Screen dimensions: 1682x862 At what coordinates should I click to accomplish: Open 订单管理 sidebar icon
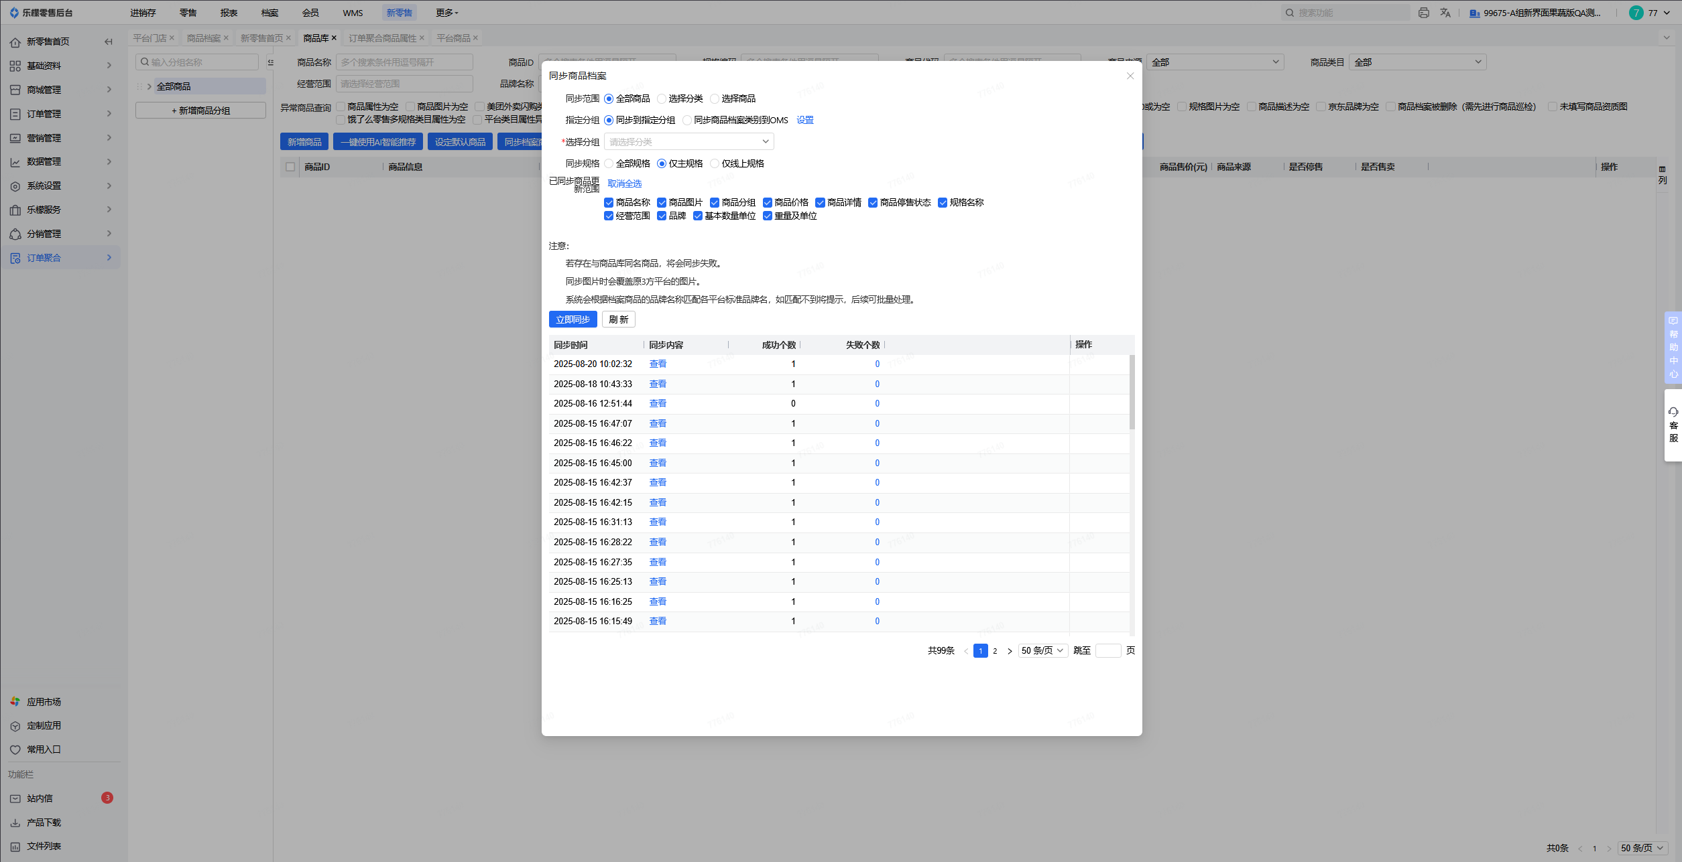pyautogui.click(x=15, y=114)
